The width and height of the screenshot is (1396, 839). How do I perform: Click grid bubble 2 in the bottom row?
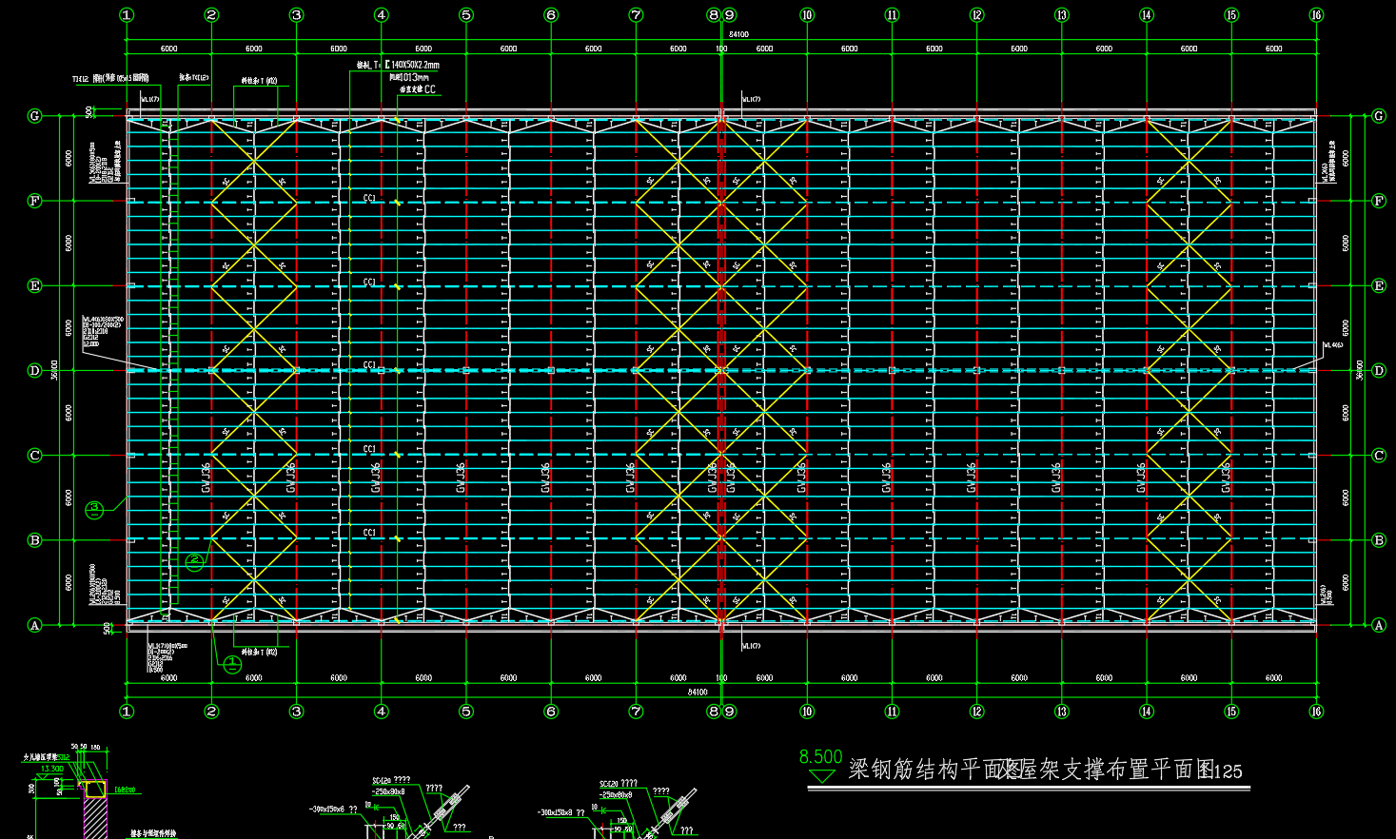pos(211,712)
